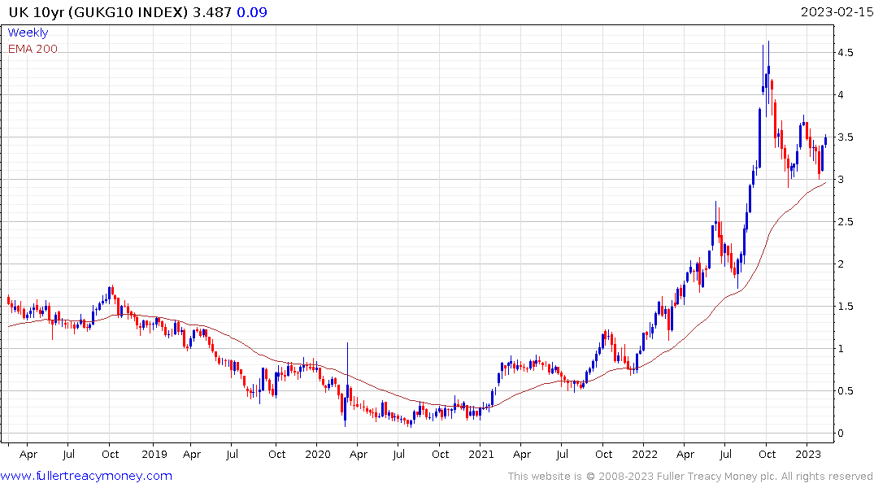Viewport: 874px width, 488px height.
Task: Click the 3 y-axis label
Action: 841,180
